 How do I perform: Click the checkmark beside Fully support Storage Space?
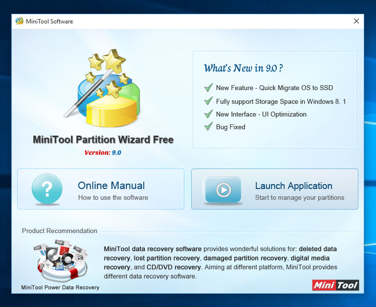click(208, 101)
